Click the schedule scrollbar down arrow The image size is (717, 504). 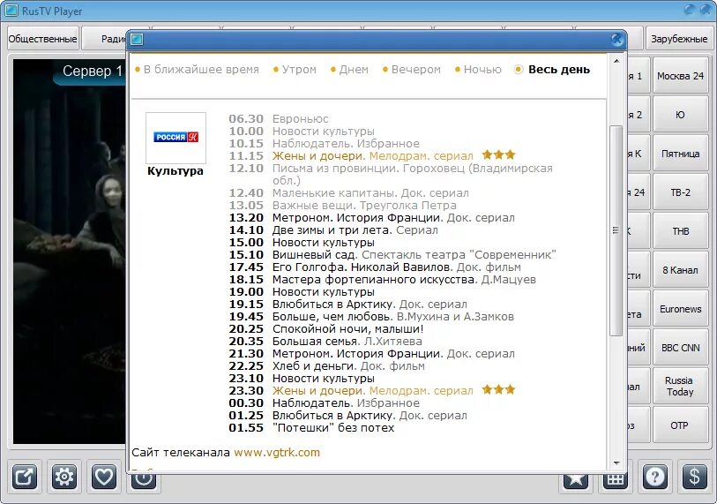(x=616, y=463)
